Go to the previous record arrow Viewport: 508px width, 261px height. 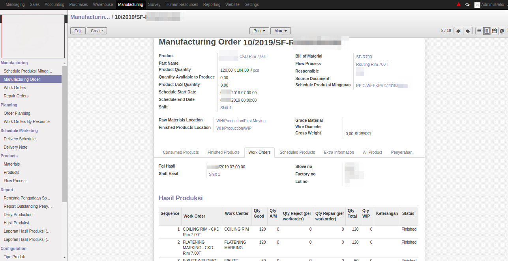458,31
